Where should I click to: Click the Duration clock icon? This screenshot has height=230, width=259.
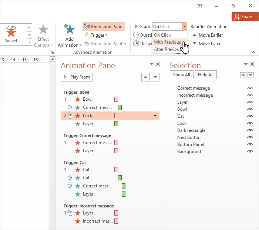[x=136, y=35]
